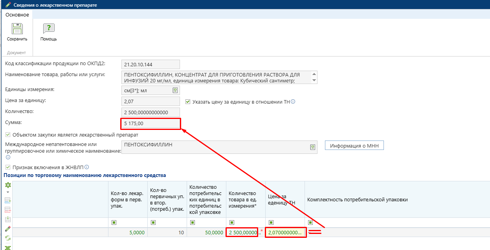This screenshot has height=250, width=490.
Task: Click the Информация о МНН button
Action: pyautogui.click(x=354, y=146)
